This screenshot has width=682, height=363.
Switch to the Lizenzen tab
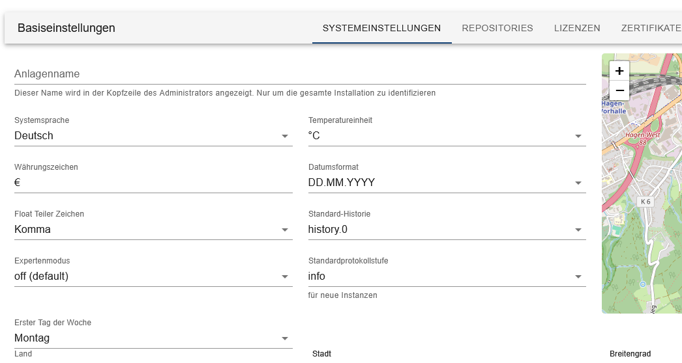pos(577,28)
